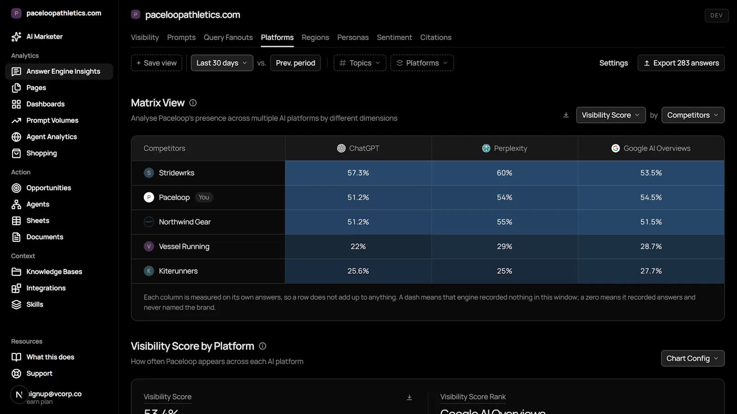This screenshot has height=414, width=737.
Task: Open the Last 30 days date dropdown
Action: click(222, 63)
